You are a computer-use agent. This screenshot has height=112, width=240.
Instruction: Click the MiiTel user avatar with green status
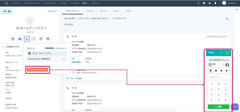227,65
